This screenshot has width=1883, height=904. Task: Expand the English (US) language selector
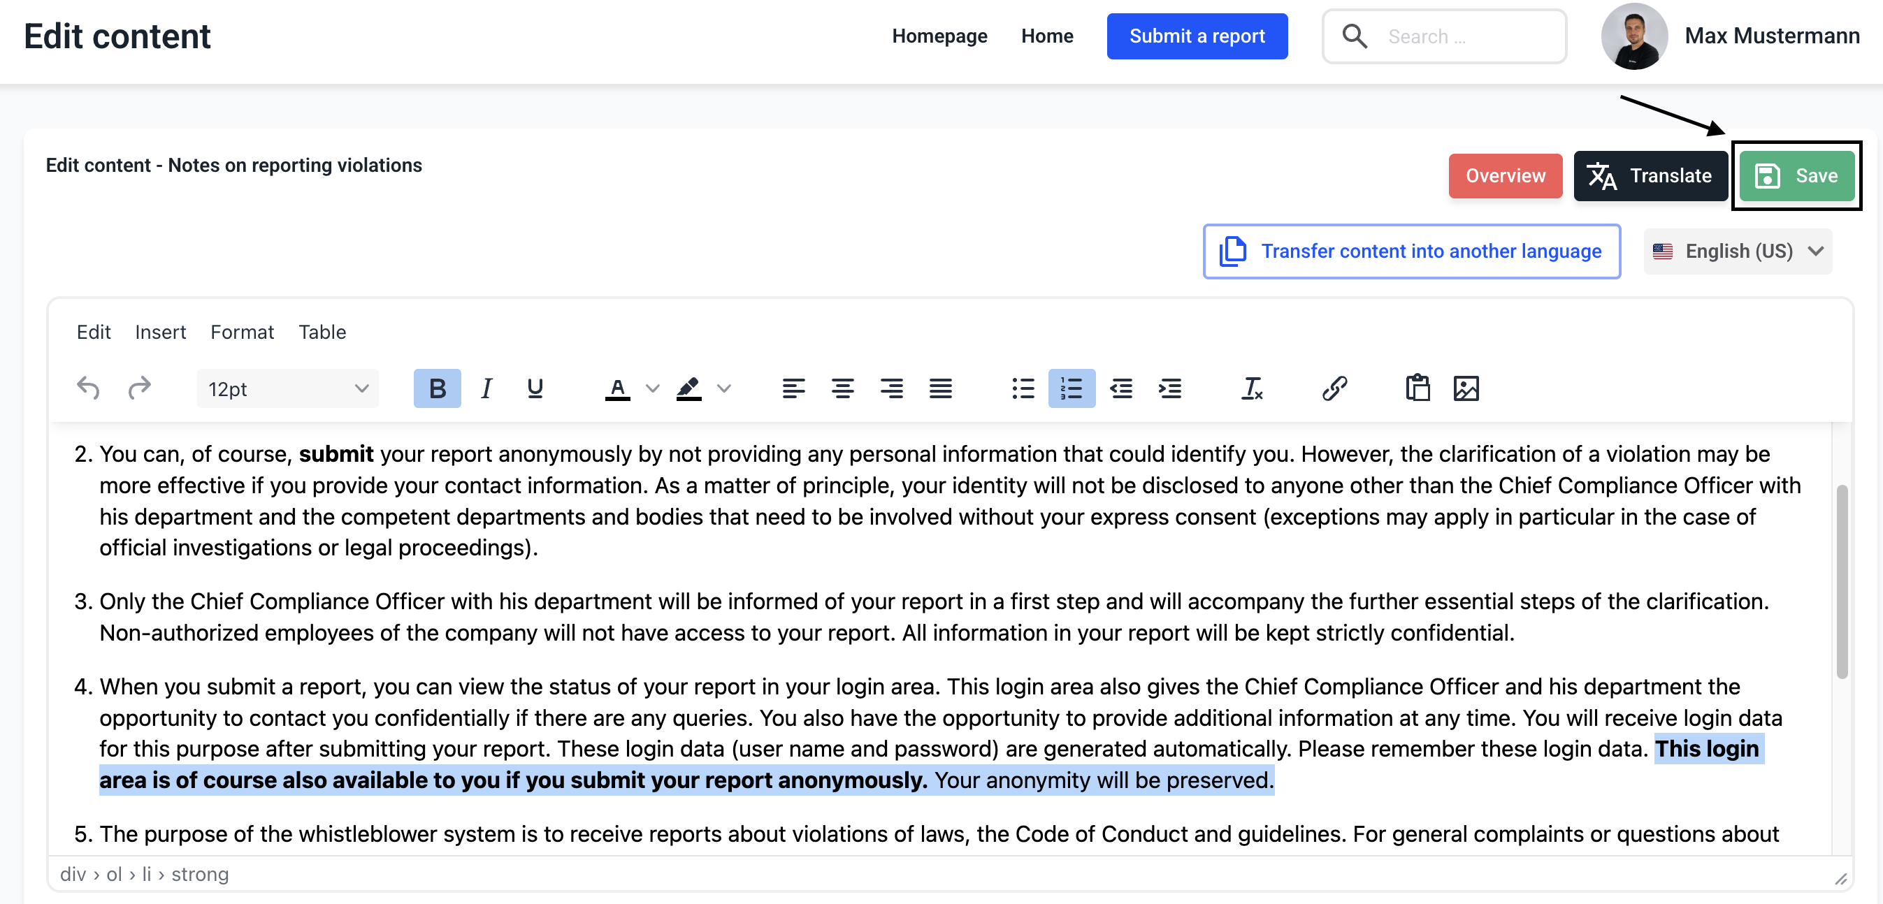coord(1738,251)
